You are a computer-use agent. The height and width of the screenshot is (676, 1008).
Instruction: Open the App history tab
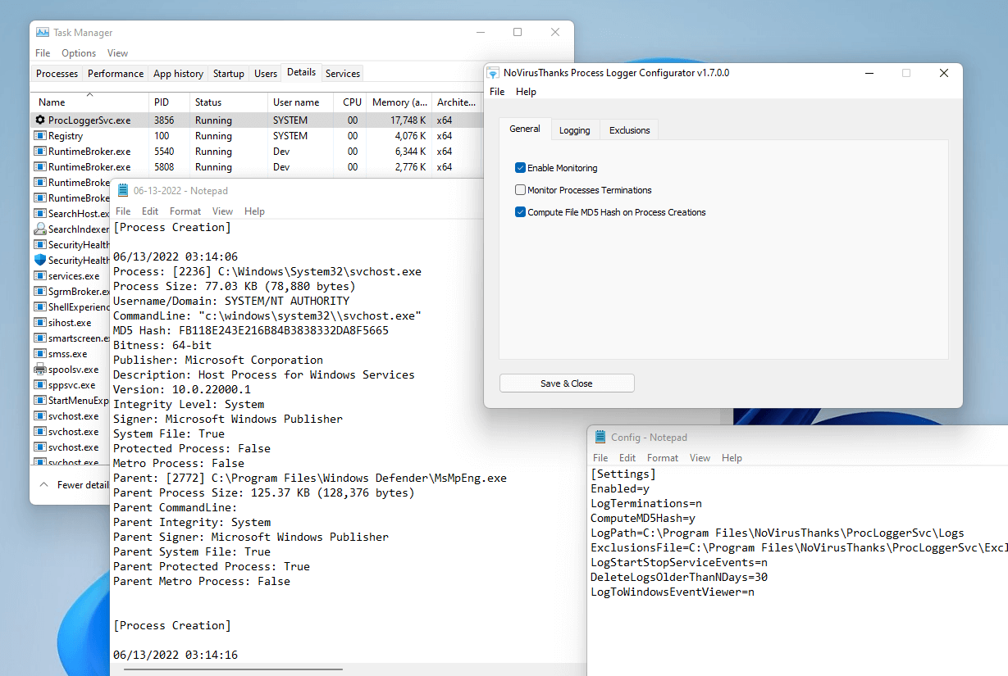tap(178, 74)
